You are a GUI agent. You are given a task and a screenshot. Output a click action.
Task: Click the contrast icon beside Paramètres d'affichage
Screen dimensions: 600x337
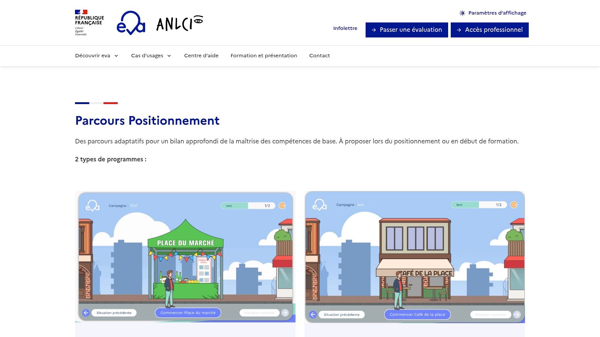tap(462, 13)
